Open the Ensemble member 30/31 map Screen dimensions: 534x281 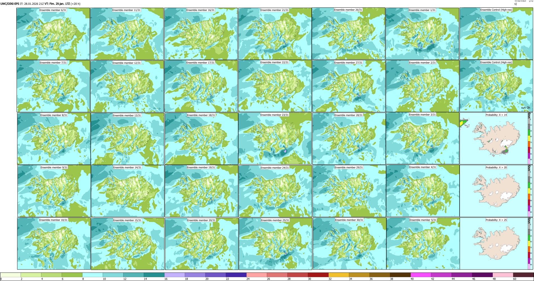349,244
